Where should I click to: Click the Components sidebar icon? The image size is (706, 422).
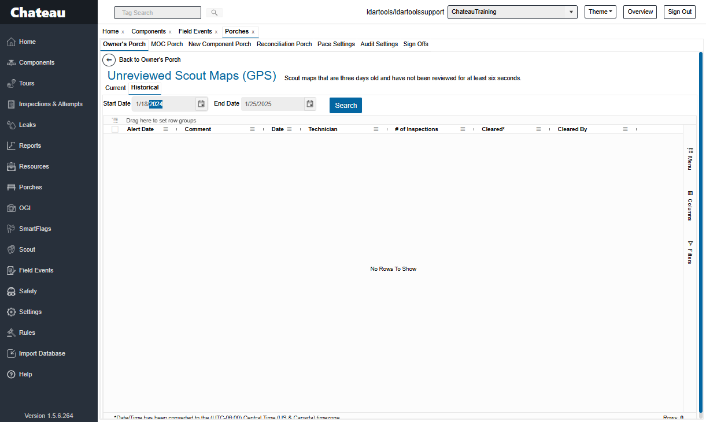pos(11,62)
